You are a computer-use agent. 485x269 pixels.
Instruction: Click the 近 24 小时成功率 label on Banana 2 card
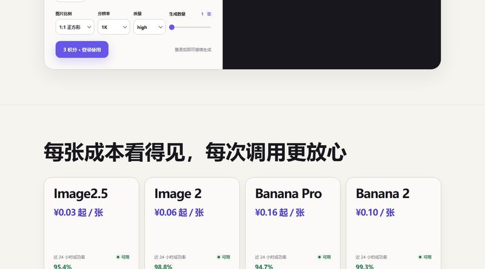coord(371,257)
